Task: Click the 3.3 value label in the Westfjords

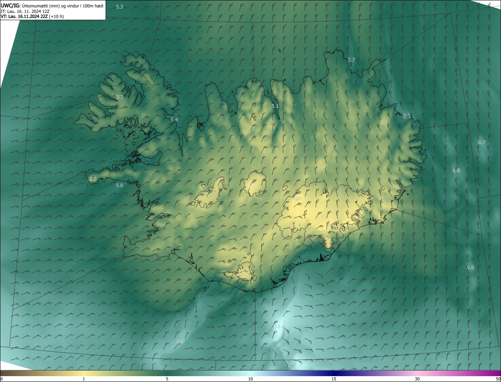Action: tap(119, 97)
